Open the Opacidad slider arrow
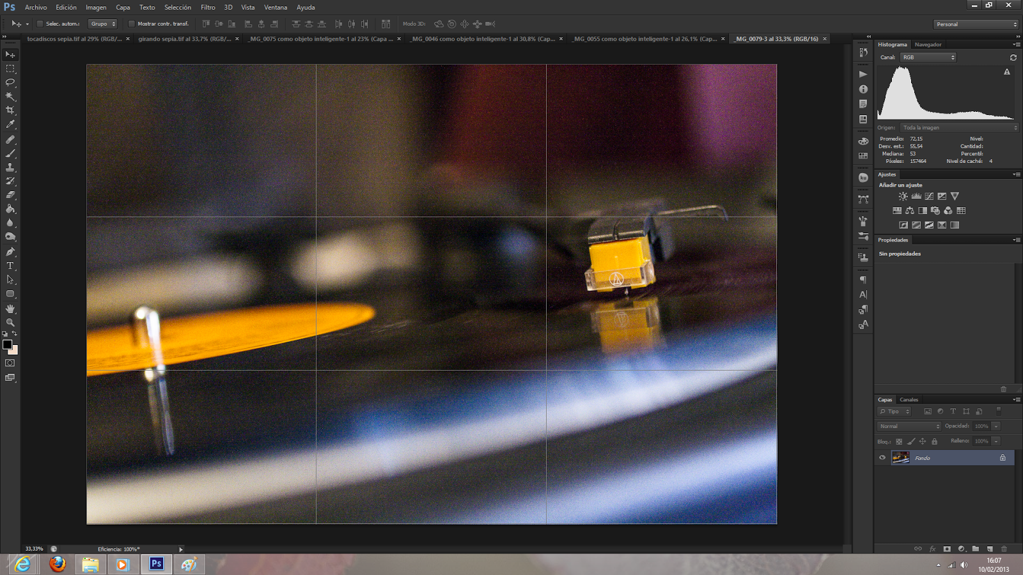This screenshot has height=575, width=1023. point(996,426)
